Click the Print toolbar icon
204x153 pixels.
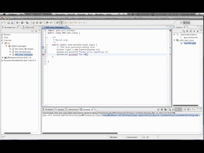(x=12, y=23)
